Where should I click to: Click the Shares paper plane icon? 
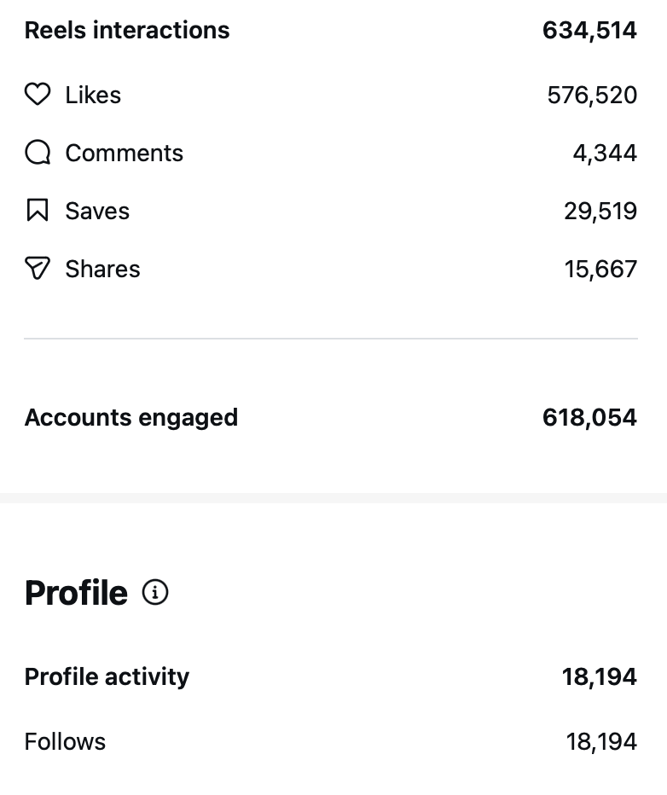pyautogui.click(x=38, y=269)
